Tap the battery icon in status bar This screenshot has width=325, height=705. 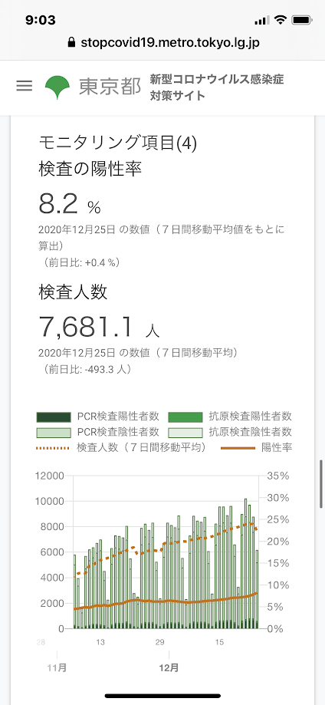pos(302,20)
